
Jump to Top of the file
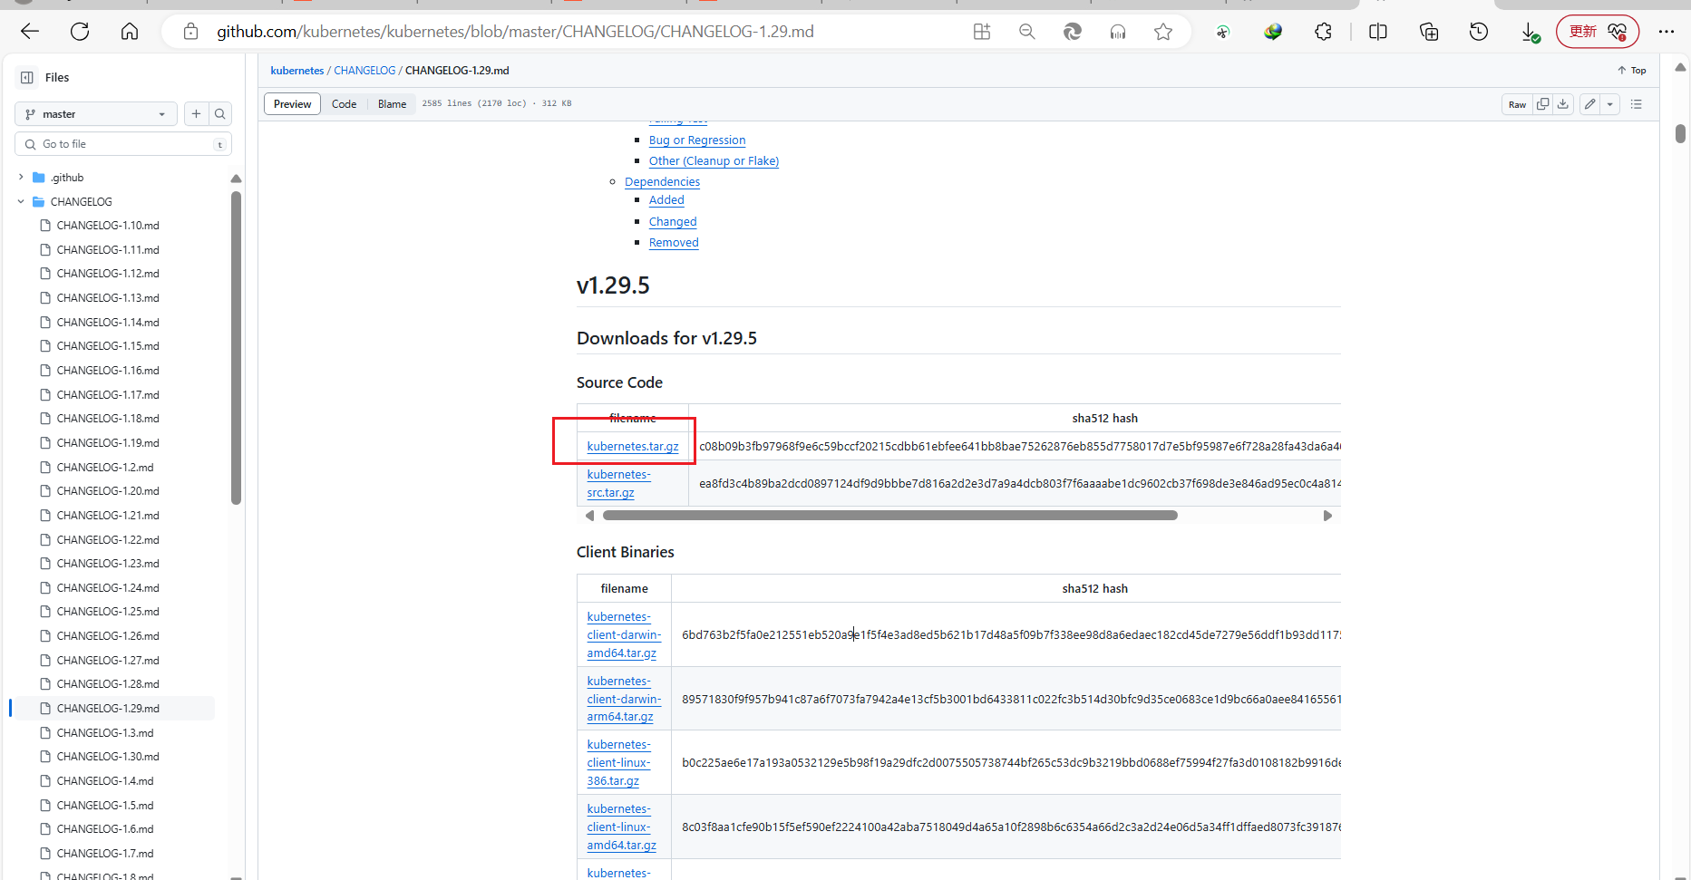point(1632,71)
